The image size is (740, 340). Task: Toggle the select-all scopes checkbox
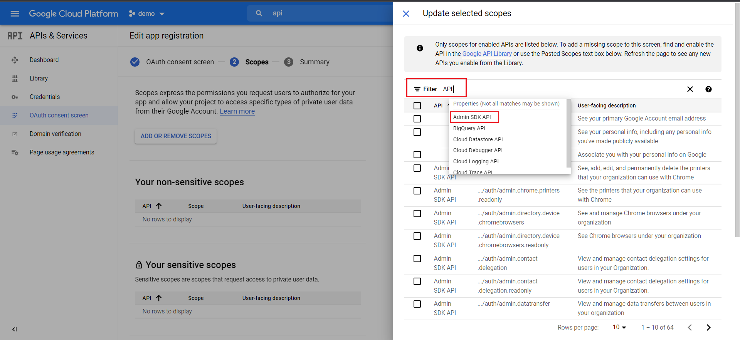click(x=417, y=106)
